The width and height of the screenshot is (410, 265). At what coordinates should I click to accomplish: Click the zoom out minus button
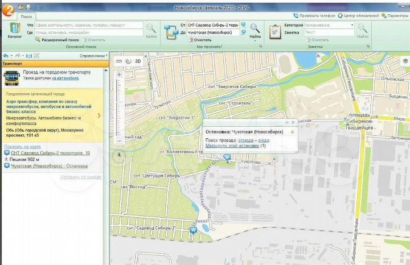point(118,140)
